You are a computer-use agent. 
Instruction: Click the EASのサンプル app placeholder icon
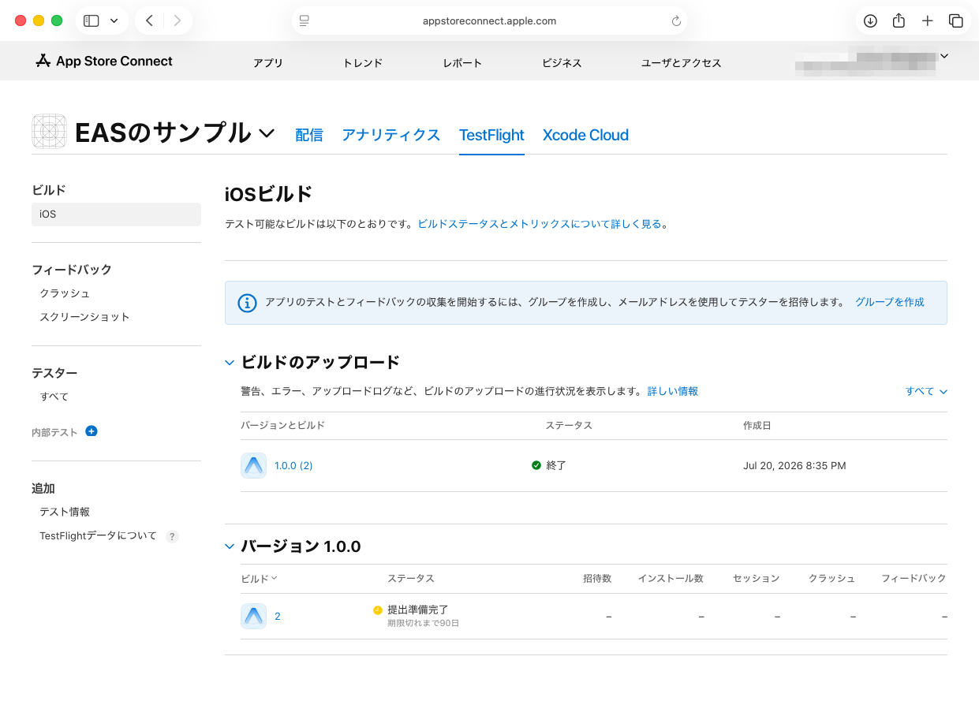[x=49, y=131]
